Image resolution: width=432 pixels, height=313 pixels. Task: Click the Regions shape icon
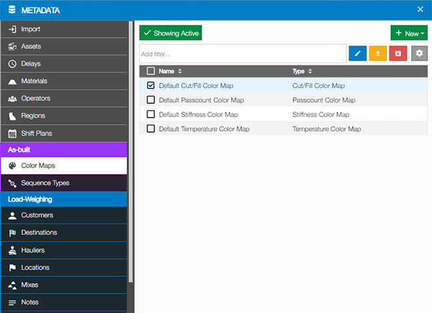click(12, 116)
